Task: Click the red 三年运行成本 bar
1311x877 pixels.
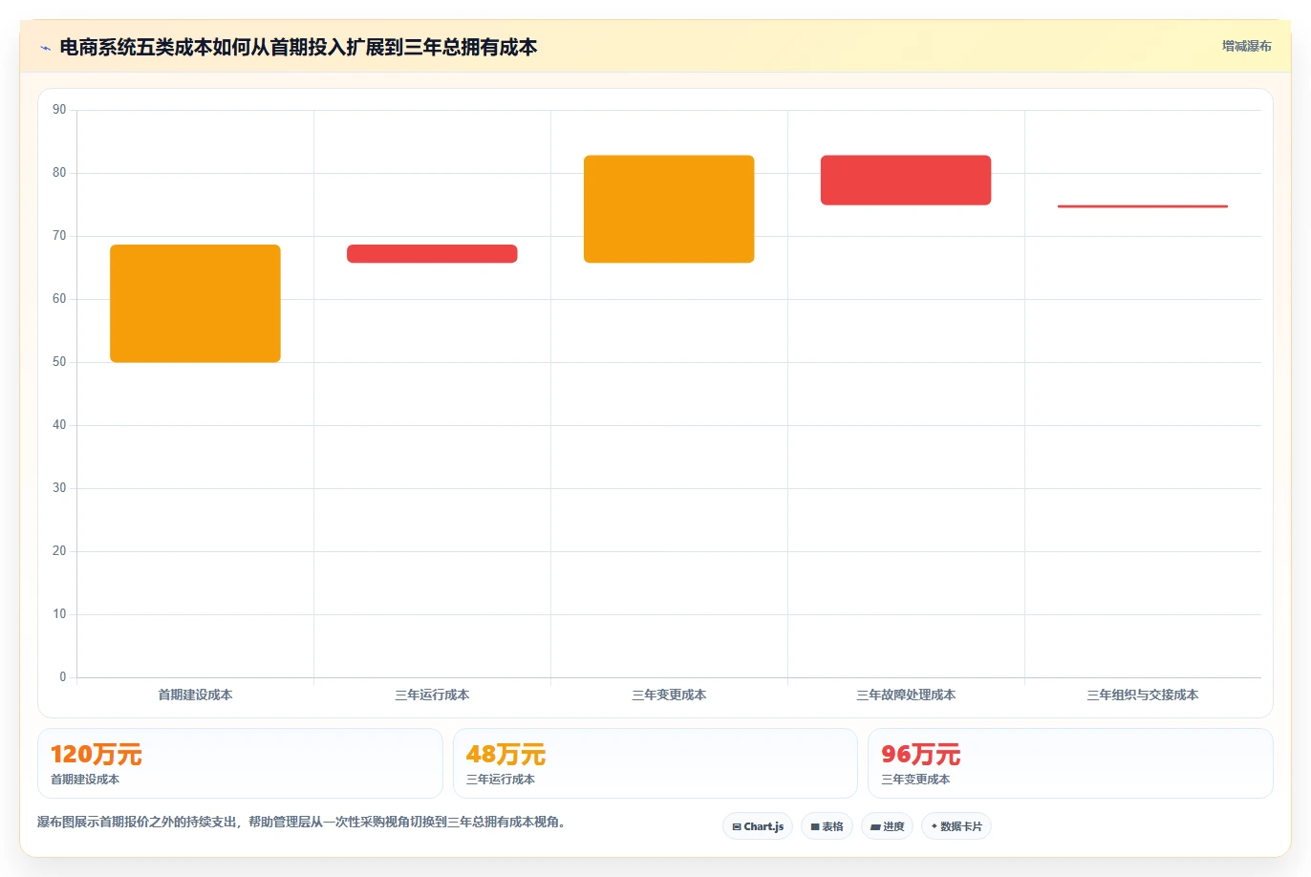Action: [432, 254]
